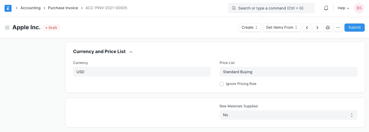The image size is (369, 132).
Task: Focus the search command bar
Action: click(x=271, y=8)
